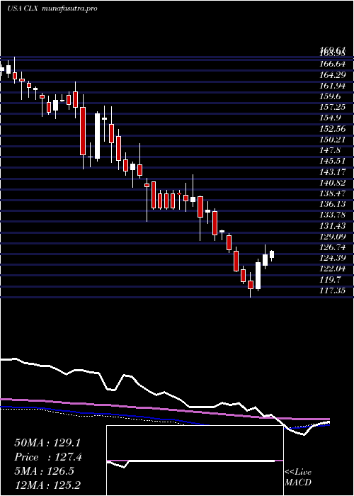
Task: Click the 124.39 price level label
Action: click(x=333, y=258)
